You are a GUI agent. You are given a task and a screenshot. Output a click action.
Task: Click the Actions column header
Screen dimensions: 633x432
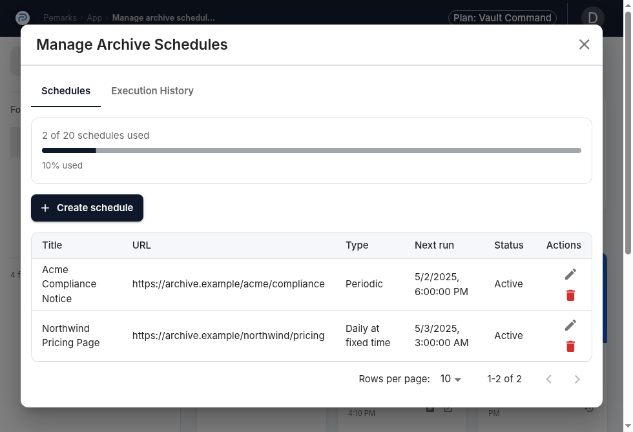click(563, 245)
